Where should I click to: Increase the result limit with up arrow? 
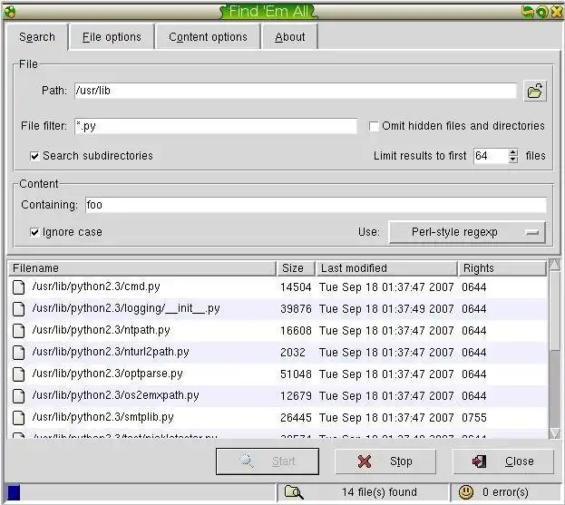513,152
